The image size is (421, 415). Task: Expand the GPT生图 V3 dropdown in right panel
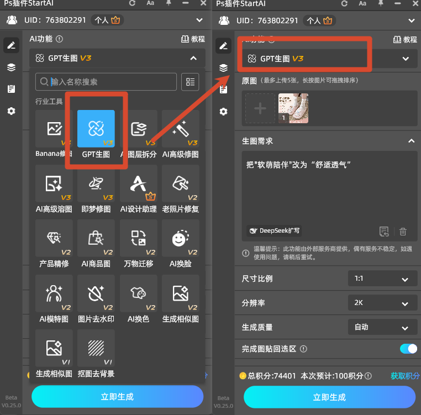406,59
